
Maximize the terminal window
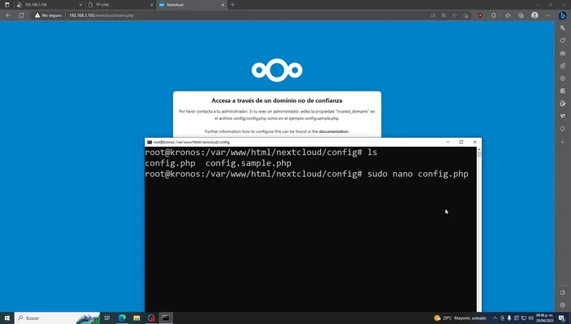click(x=461, y=142)
